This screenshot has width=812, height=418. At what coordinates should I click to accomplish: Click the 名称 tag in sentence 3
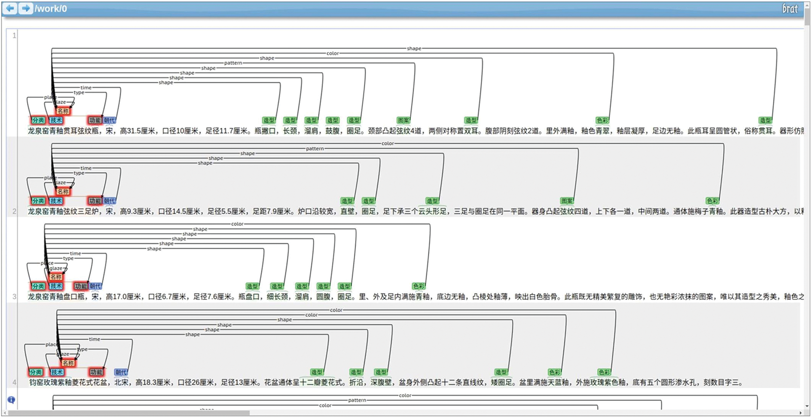coord(56,277)
